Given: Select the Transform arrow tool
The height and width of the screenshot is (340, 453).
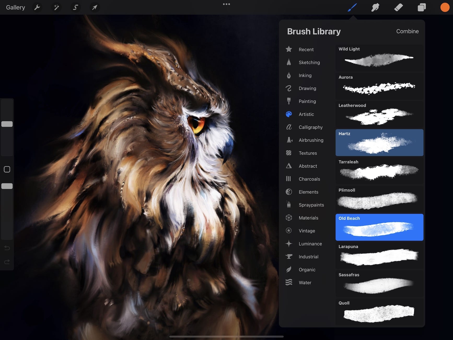Looking at the screenshot, I should [x=95, y=7].
